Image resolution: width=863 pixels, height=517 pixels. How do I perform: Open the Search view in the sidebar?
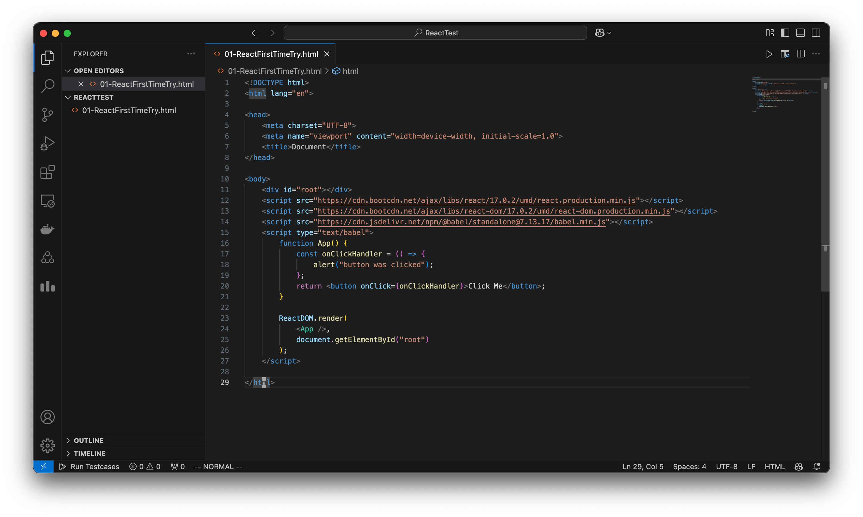click(47, 86)
